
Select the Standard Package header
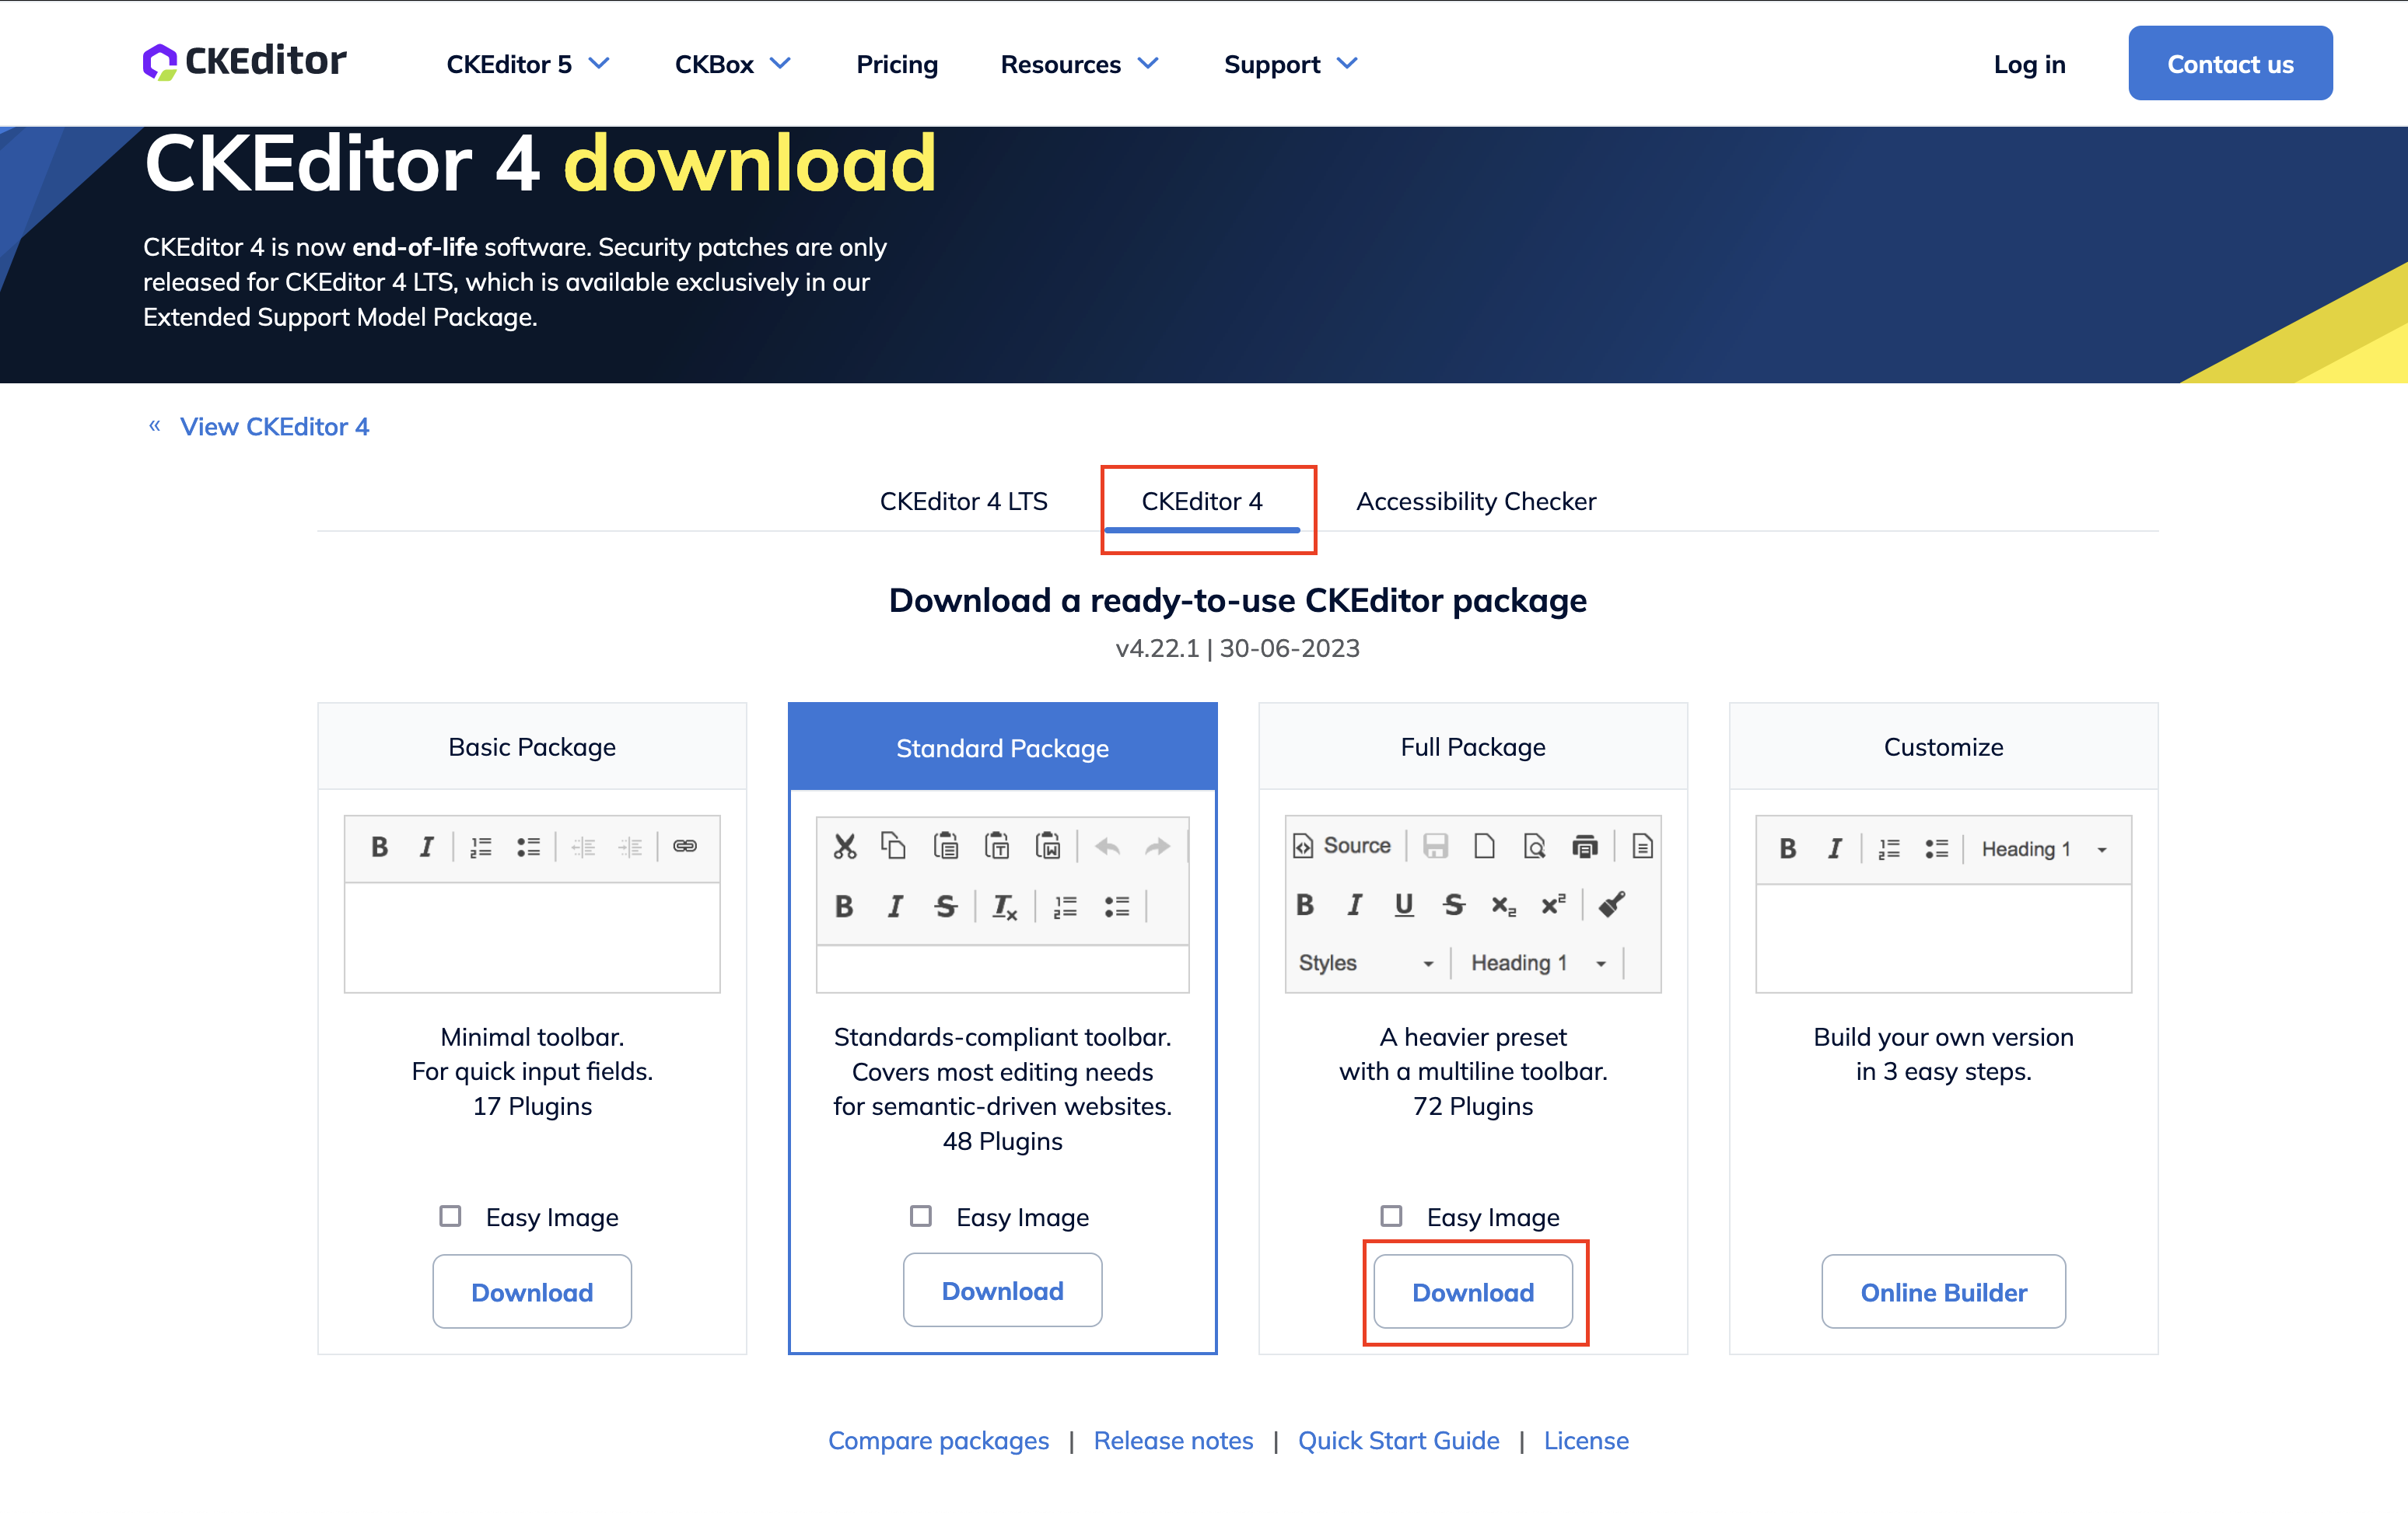click(x=1002, y=747)
